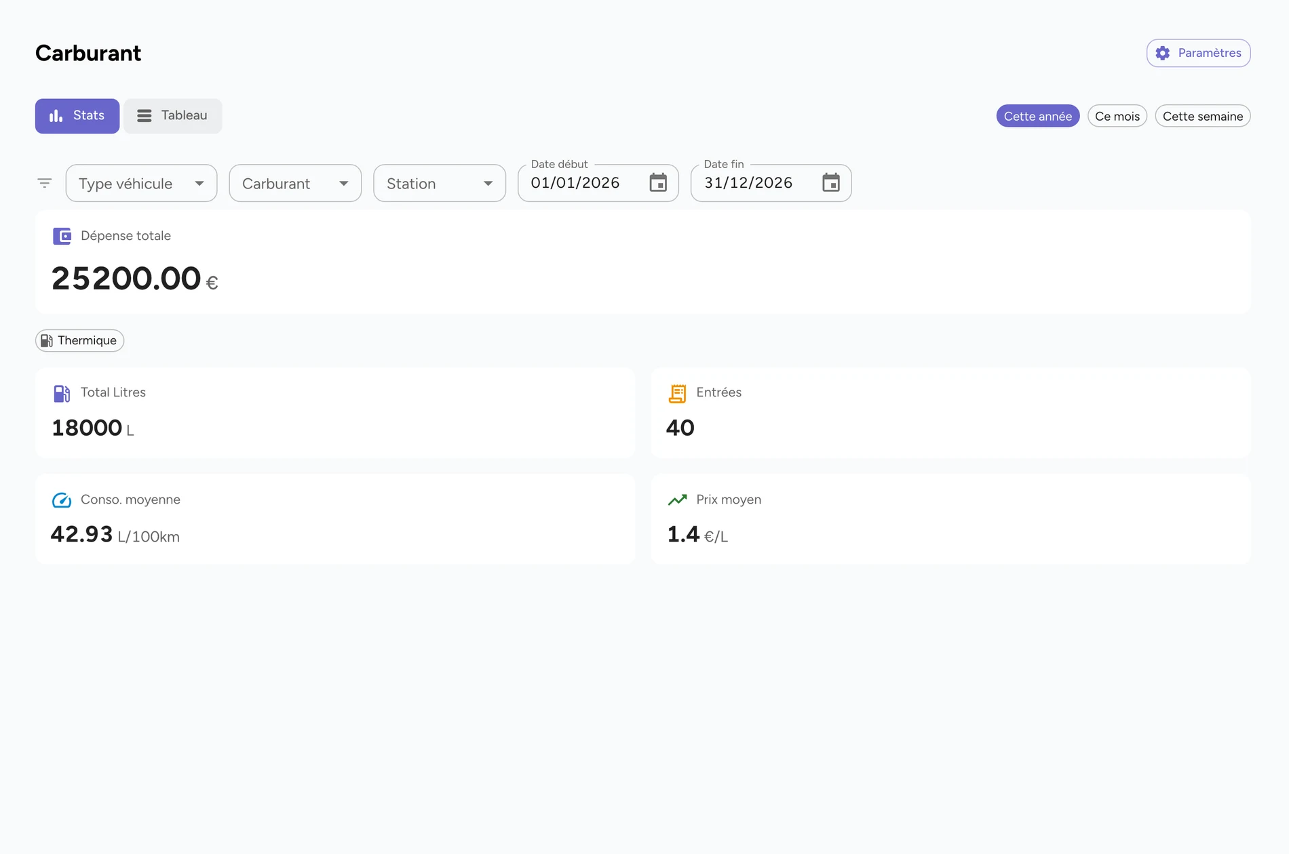Screen dimensions: 1289x854
Task: Click the Thermique chip
Action: [79, 340]
